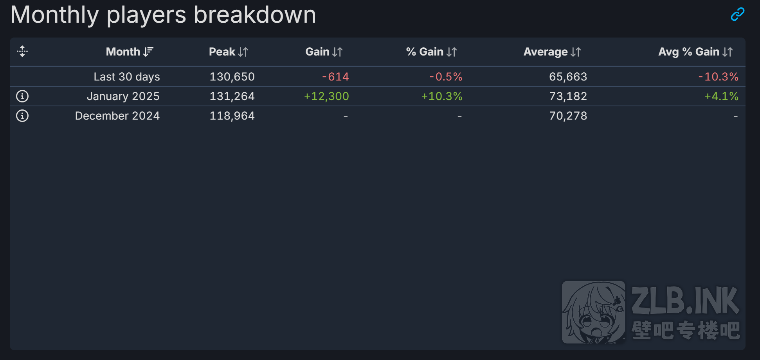This screenshot has height=360, width=760.
Task: Sort table by Peak column arrows
Action: [x=243, y=52]
